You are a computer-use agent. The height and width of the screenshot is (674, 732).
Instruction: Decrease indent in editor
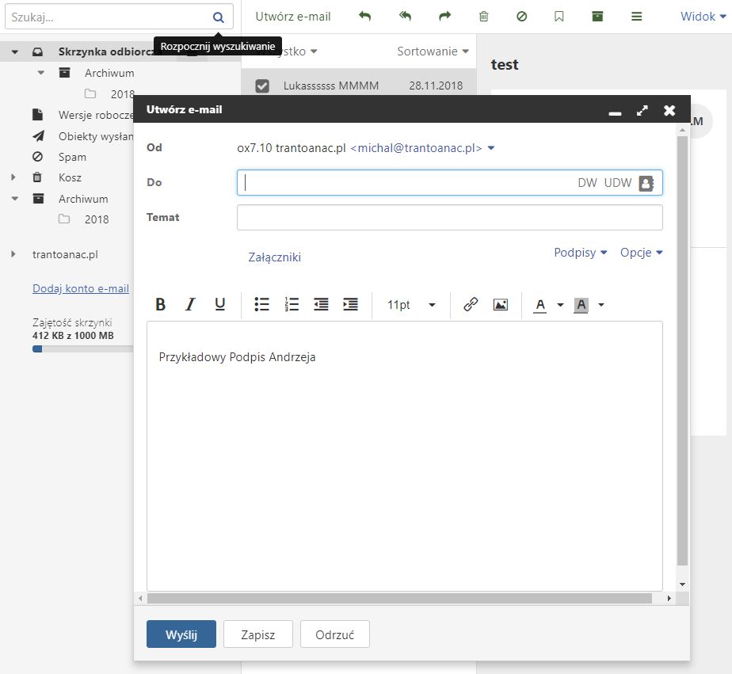321,304
